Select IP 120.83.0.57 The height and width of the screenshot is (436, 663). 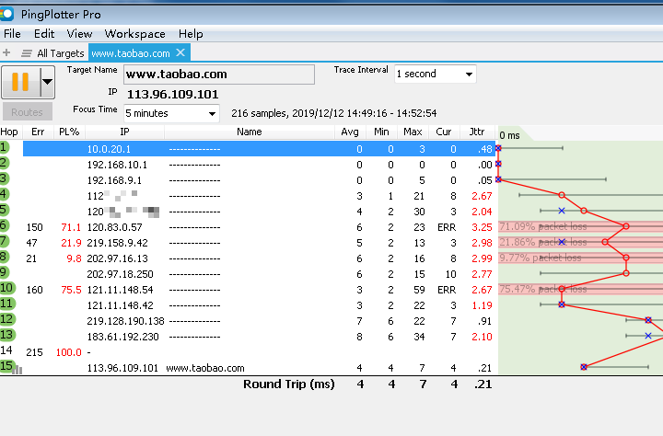pos(114,227)
